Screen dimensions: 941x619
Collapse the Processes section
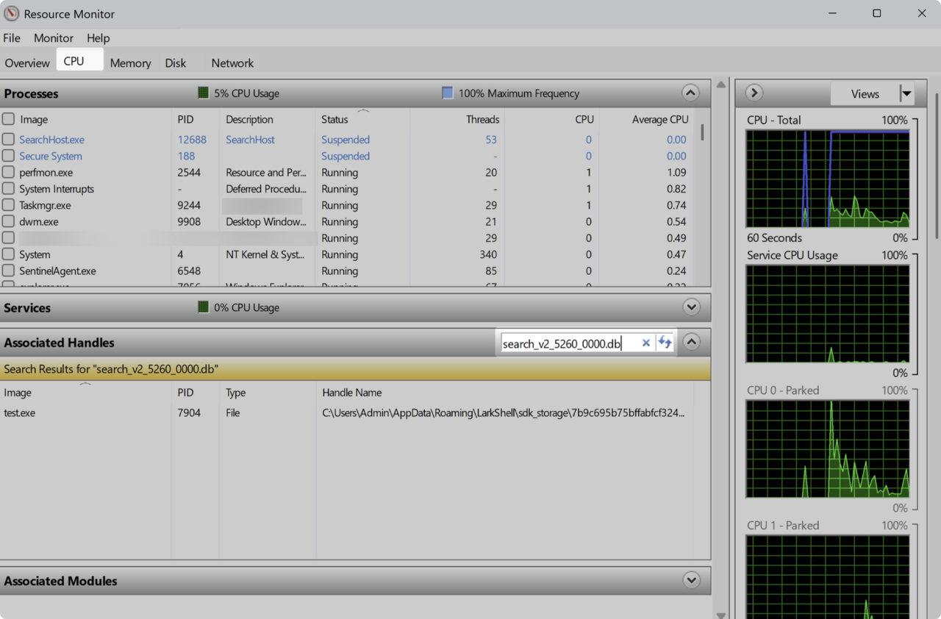click(x=690, y=93)
